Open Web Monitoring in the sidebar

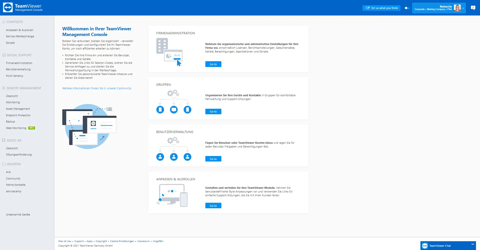pyautogui.click(x=16, y=128)
